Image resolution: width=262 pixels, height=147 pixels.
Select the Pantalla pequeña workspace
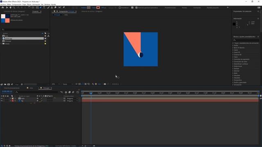click(x=213, y=8)
